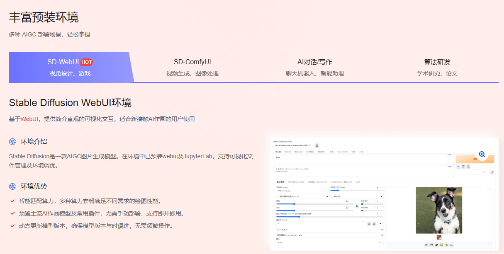Viewport: 504px width, 254px height.
Task: Click the folder icon to open output directory
Action: 426,245
